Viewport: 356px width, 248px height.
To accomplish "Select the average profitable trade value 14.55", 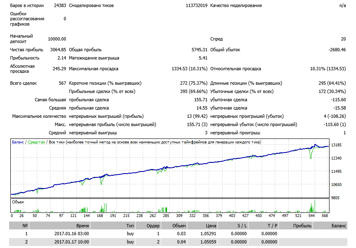I will pos(202,108).
